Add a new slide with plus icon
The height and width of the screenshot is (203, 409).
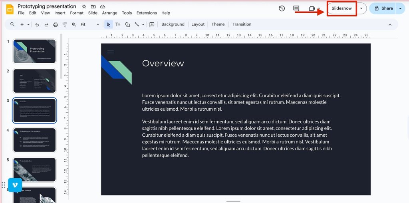click(22, 24)
